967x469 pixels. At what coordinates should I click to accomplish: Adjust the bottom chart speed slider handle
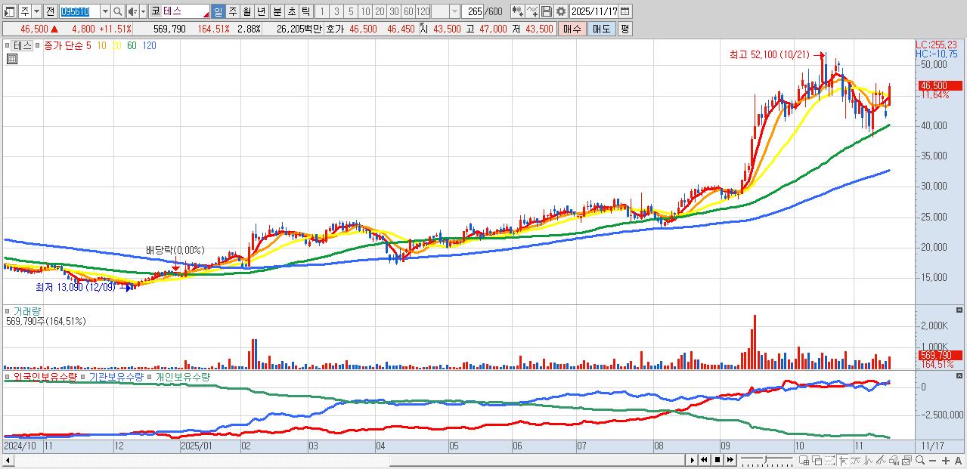pos(767,459)
